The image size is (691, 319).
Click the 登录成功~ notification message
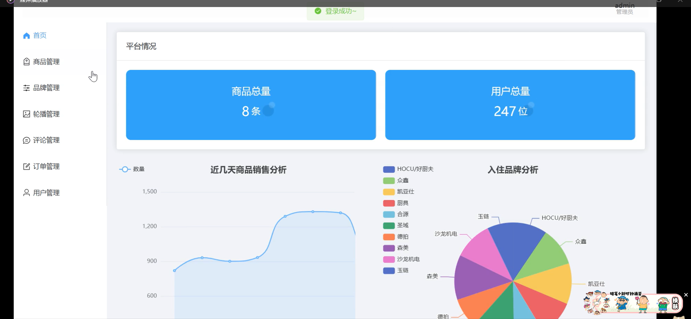pyautogui.click(x=341, y=11)
